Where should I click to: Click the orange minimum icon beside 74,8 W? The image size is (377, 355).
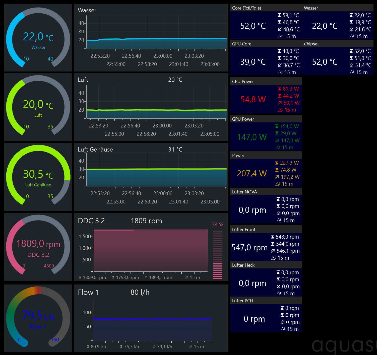(277, 170)
